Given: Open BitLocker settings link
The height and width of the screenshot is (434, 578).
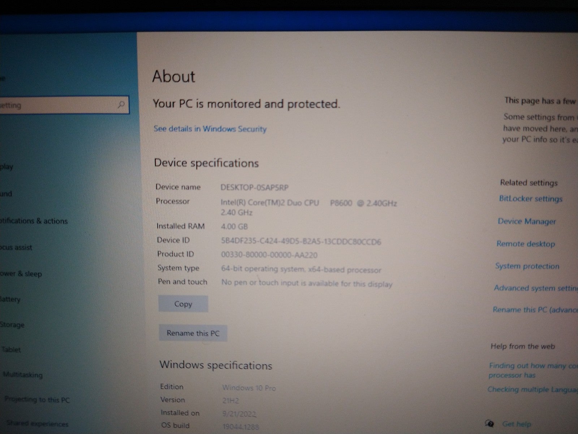Looking at the screenshot, I should pyautogui.click(x=531, y=199).
